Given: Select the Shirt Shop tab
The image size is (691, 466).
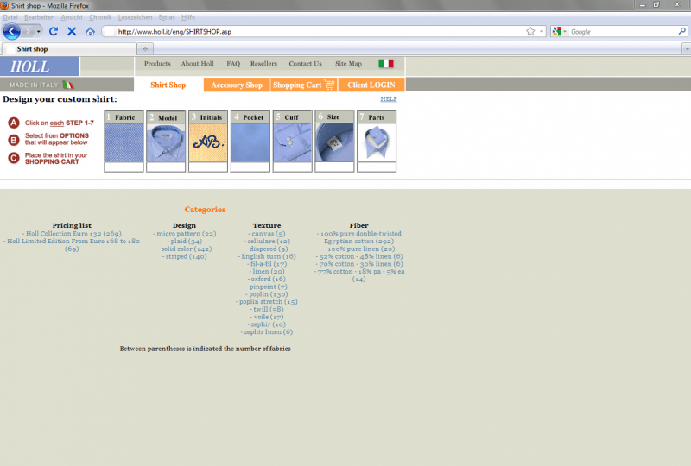Looking at the screenshot, I should point(168,85).
